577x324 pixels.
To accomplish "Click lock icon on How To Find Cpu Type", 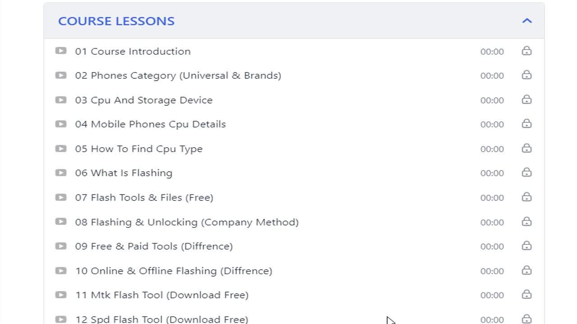I will point(527,148).
